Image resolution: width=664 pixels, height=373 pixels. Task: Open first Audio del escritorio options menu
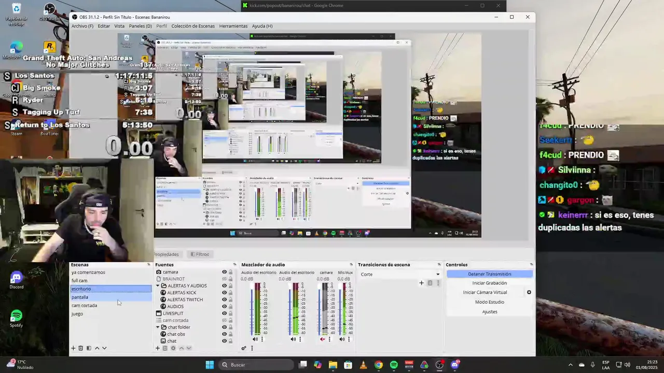pos(262,339)
